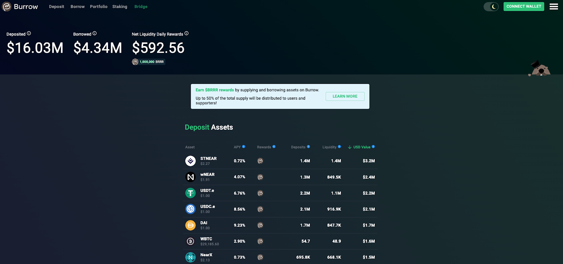
Task: Click the BRRR reward icon in DAI row
Action: [x=260, y=225]
